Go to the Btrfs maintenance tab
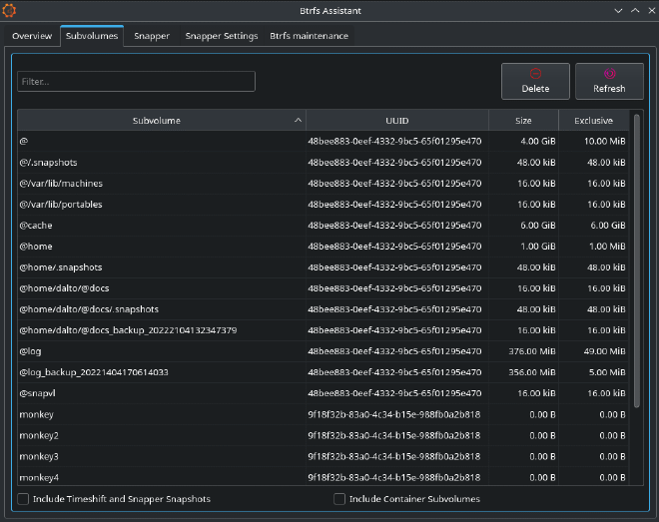 click(x=309, y=36)
